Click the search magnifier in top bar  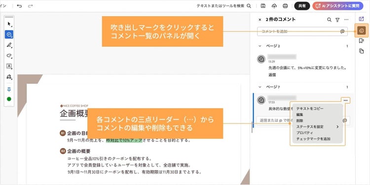[249, 6]
